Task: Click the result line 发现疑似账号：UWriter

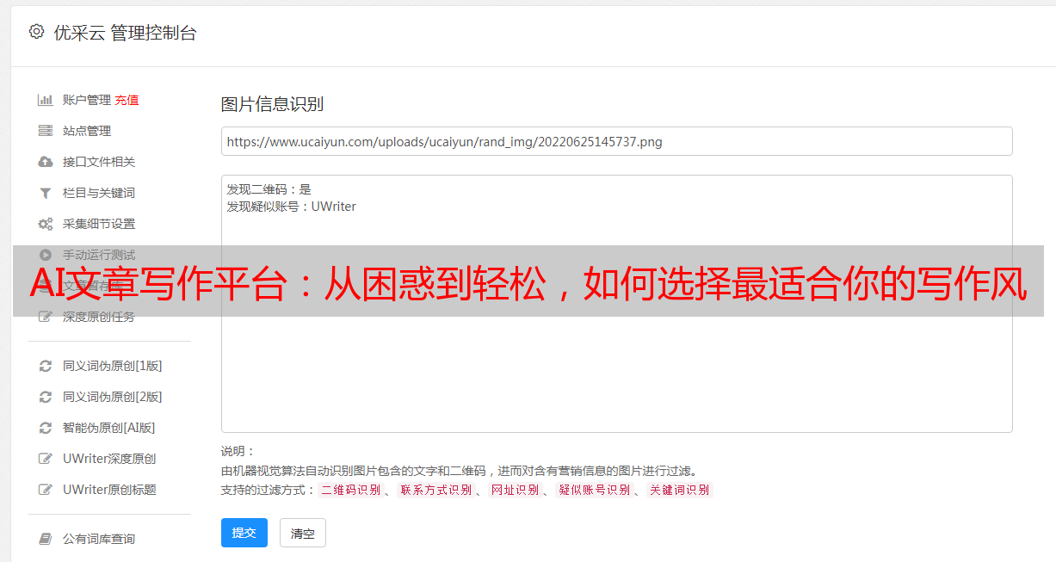Action: click(292, 207)
